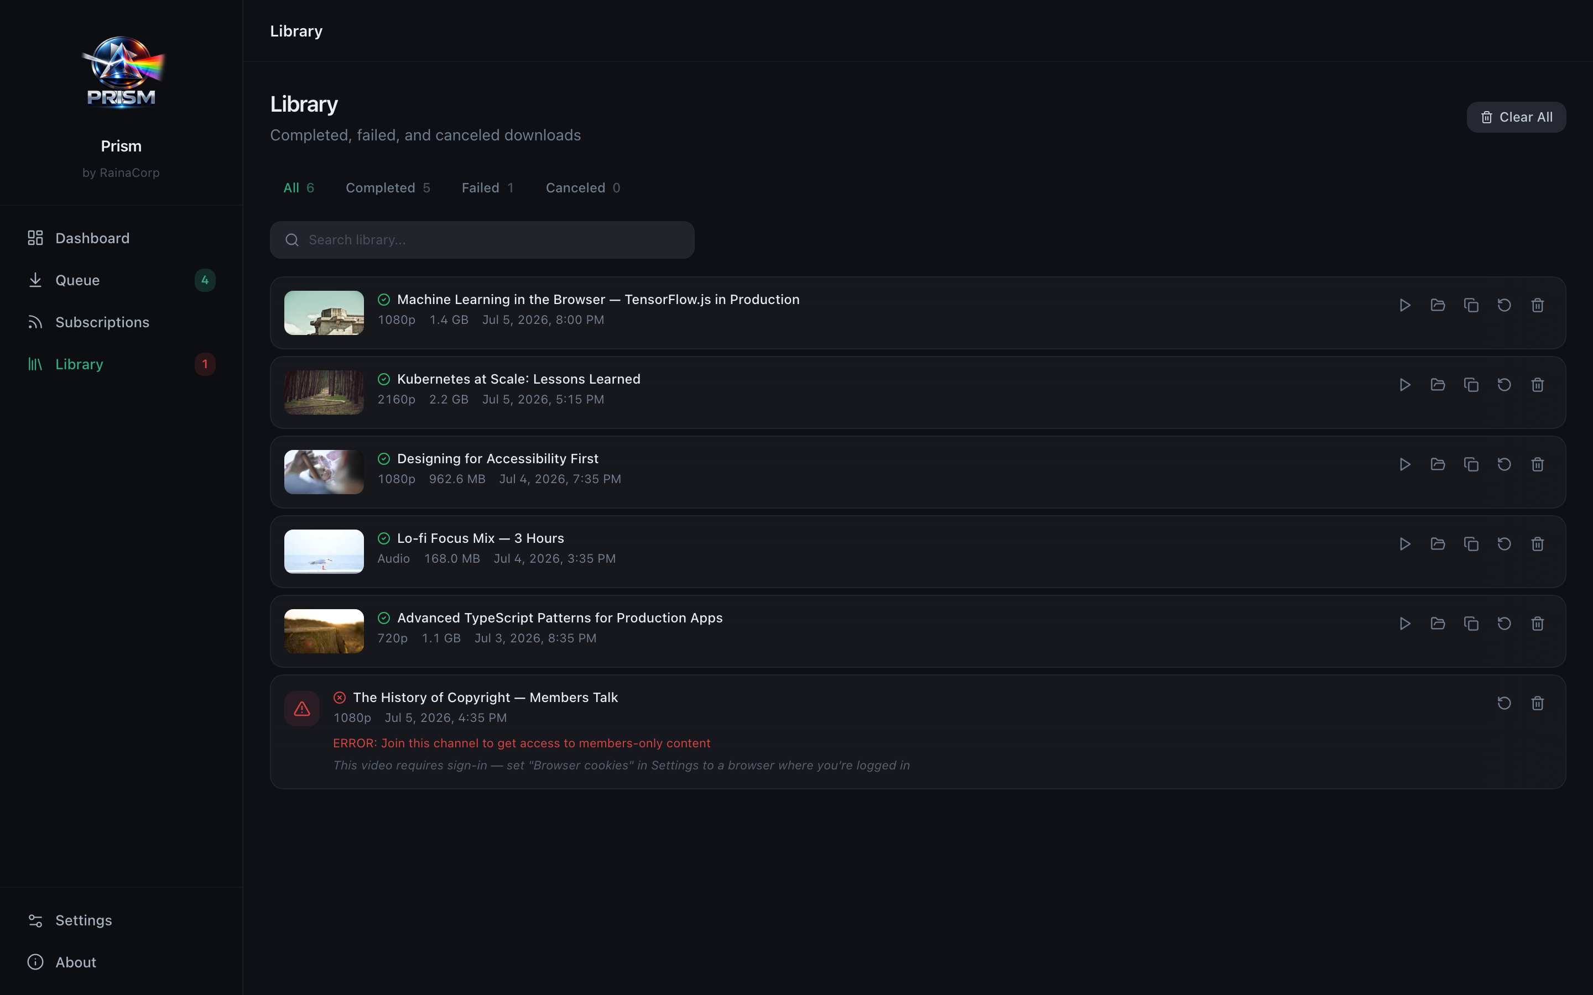Select Library in sidebar
The width and height of the screenshot is (1593, 995).
tap(121, 365)
